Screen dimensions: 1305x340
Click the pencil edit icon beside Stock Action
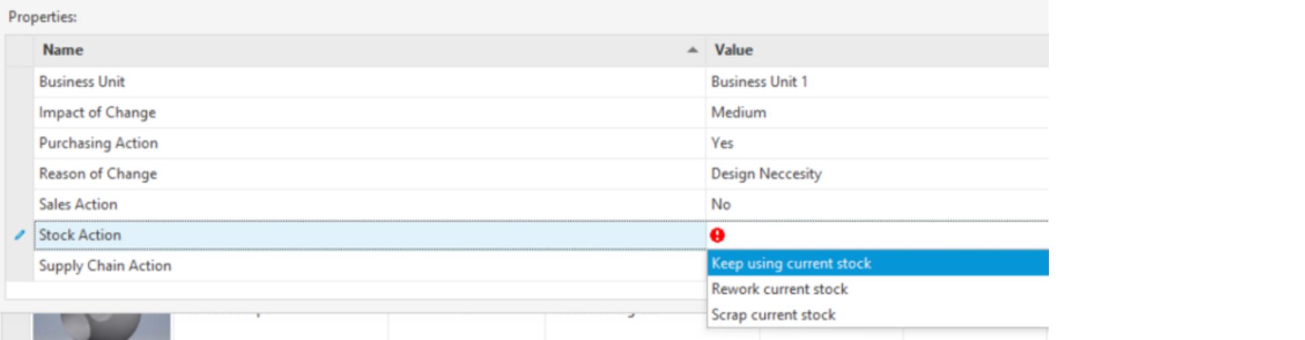point(20,235)
